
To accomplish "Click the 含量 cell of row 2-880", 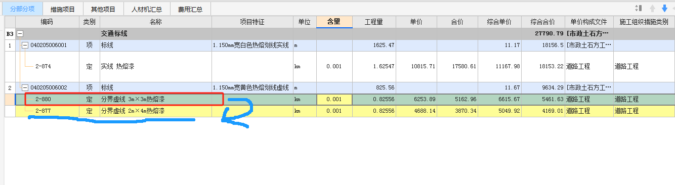I will click(334, 100).
